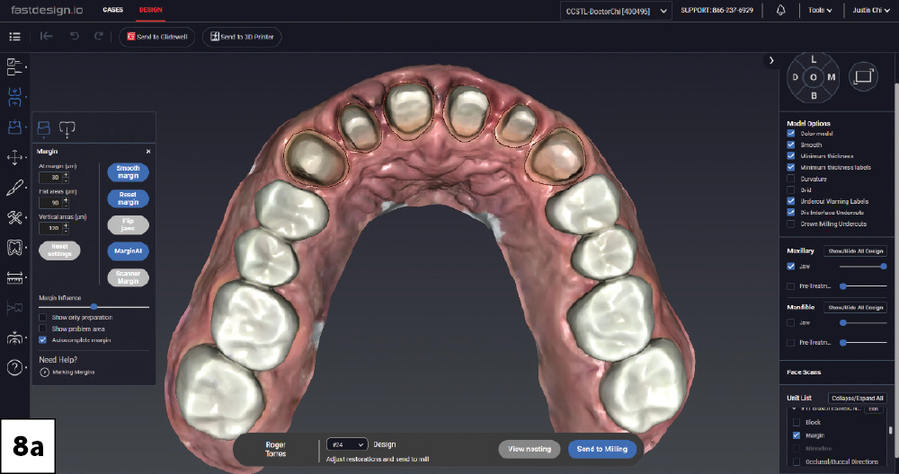
Task: Increase the AI margin stepper value
Action: coord(66,174)
